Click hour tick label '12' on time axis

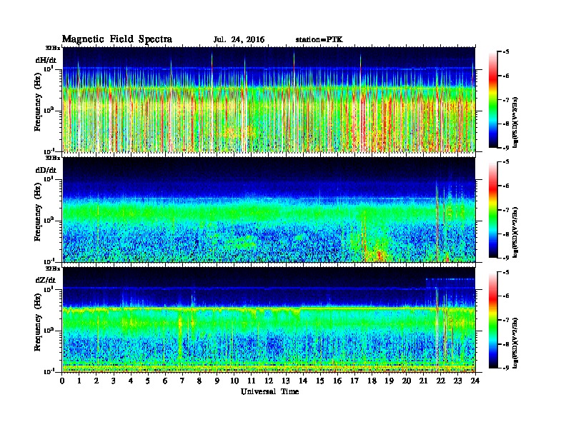coord(269,381)
